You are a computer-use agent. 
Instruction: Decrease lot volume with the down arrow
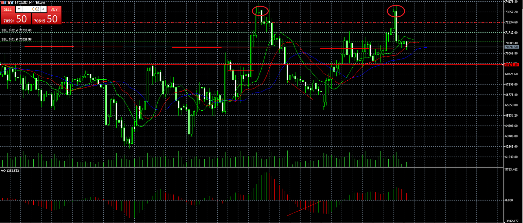[19, 9]
